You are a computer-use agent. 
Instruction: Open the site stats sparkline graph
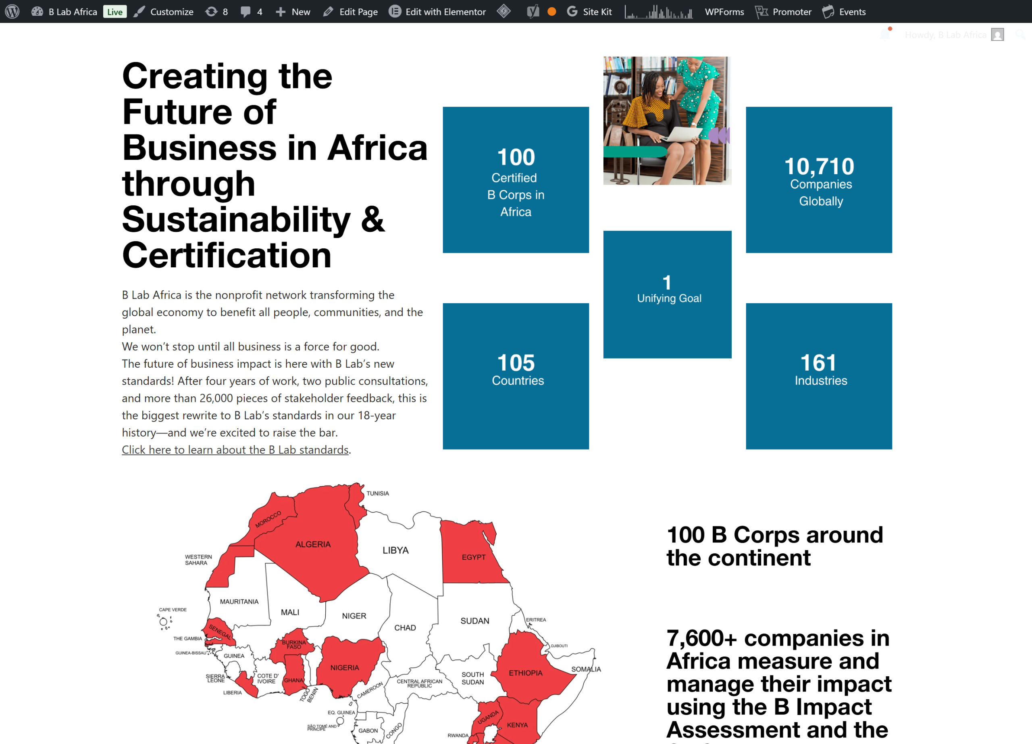pyautogui.click(x=658, y=11)
